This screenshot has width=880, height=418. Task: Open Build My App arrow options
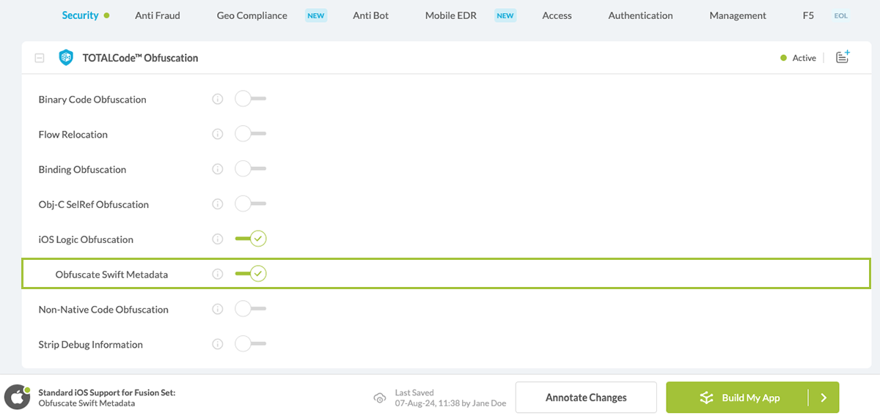point(824,398)
